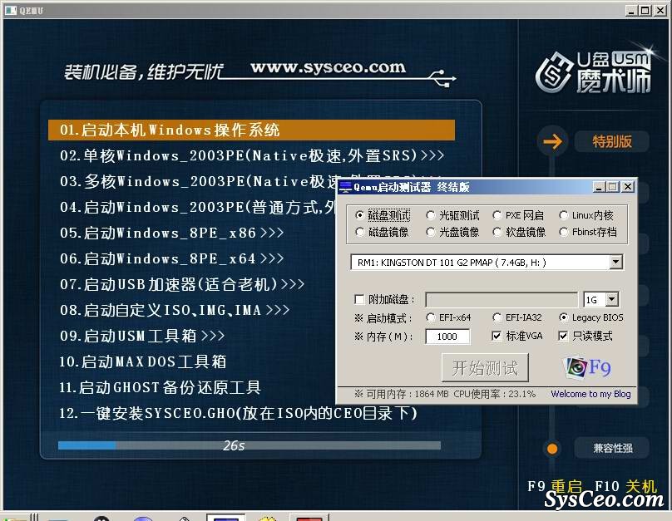This screenshot has width=672, height=521.
Task: Select boot entry 07 启动USB加速器
Action: point(182,284)
